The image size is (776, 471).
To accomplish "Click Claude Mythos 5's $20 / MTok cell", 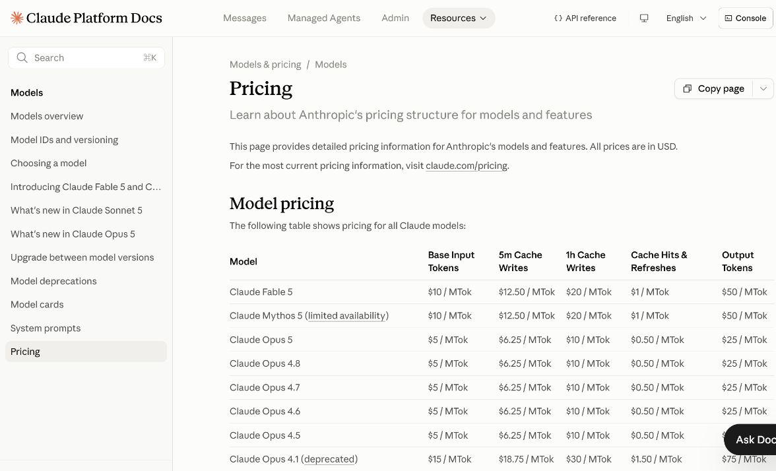I will 589,315.
